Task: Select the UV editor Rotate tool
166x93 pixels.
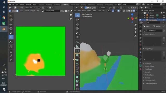Action: [x=11, y=29]
